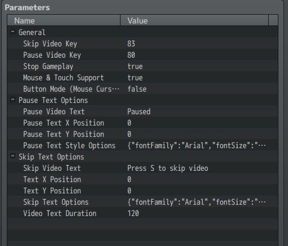The width and height of the screenshot is (288, 246).
Task: Select the Skip Text Options JSON value
Action: click(x=196, y=202)
